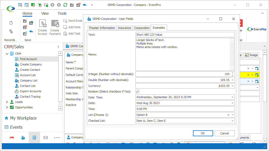Image resolution: width=269 pixels, height=151 pixels.
Task: Collapse the CRM tree node
Action: (7, 54)
